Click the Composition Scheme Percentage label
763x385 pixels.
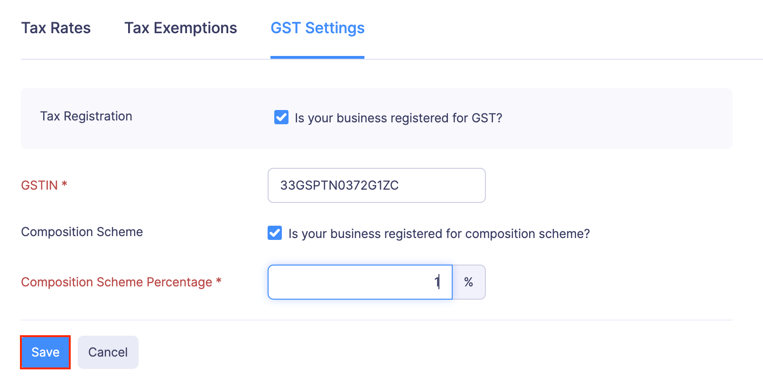click(121, 282)
